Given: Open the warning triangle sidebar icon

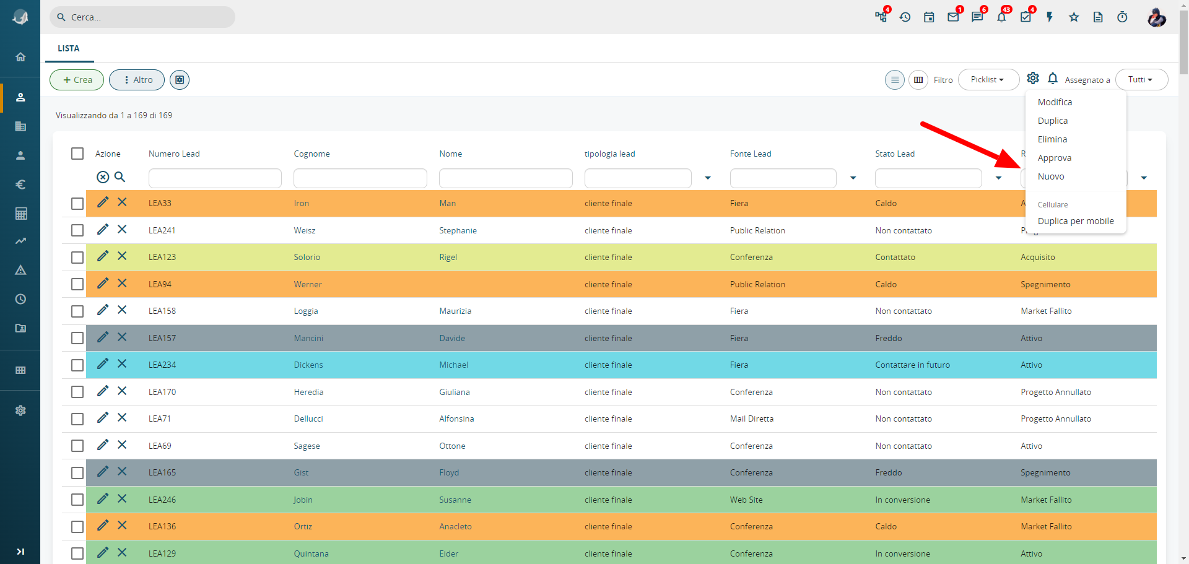Looking at the screenshot, I should point(20,270).
